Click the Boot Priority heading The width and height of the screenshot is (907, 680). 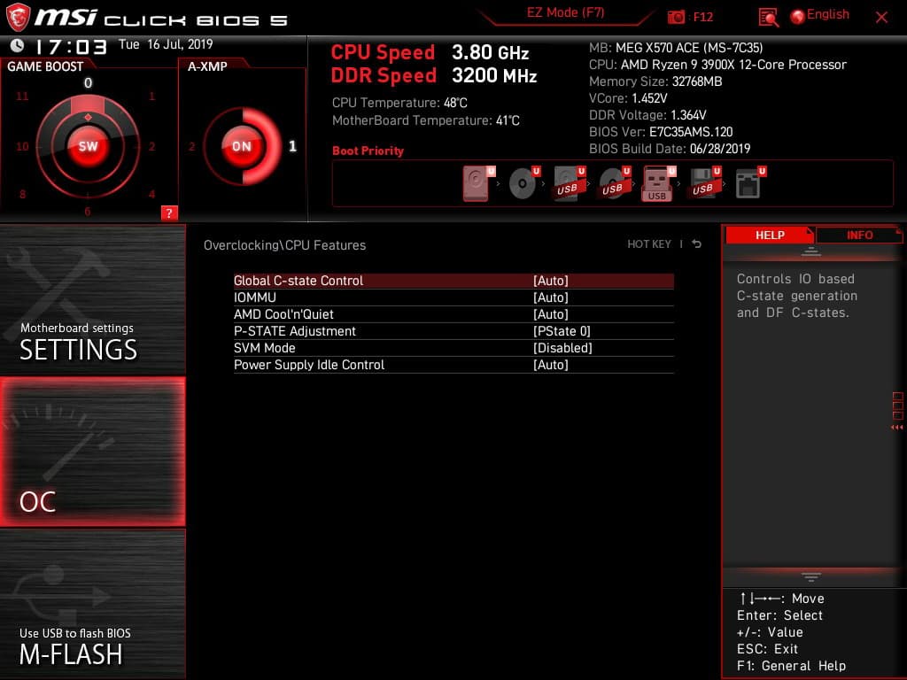coord(368,151)
